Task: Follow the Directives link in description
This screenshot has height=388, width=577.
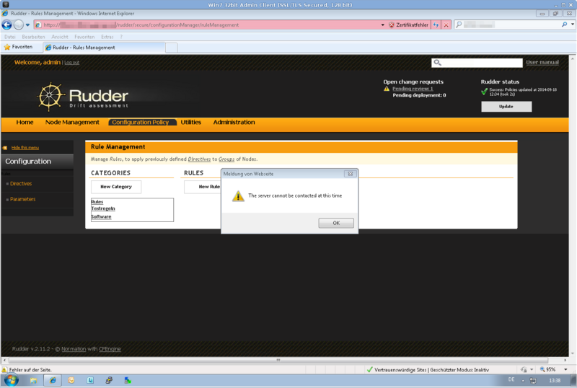Action: (x=199, y=159)
